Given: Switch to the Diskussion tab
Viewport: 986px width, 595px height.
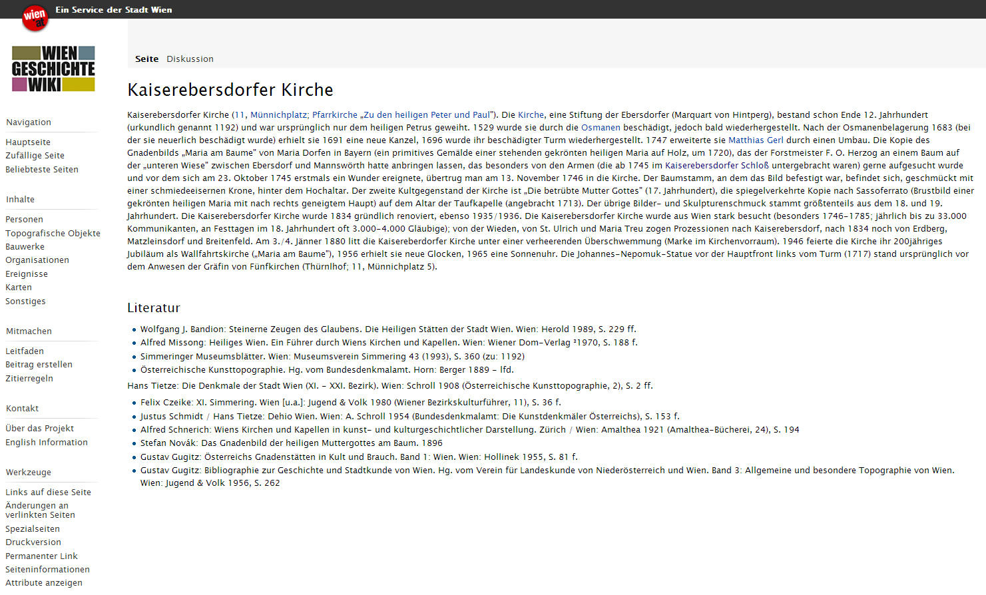Looking at the screenshot, I should (190, 59).
